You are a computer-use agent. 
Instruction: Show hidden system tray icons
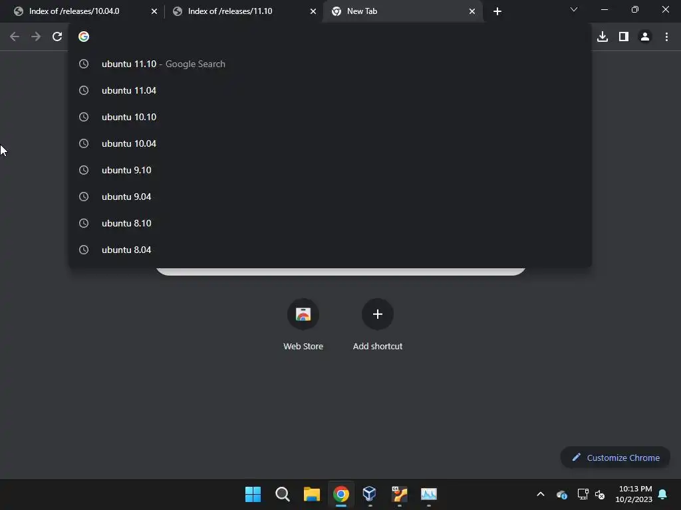click(x=541, y=494)
